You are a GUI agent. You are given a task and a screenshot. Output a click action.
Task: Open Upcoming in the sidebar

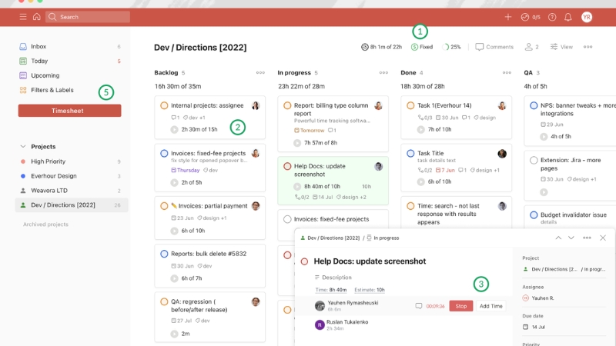[45, 75]
